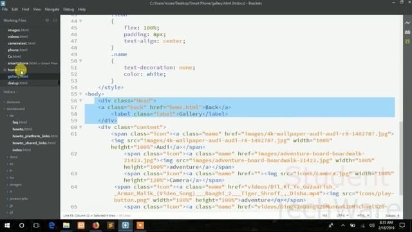Launch Microsoft Edge from taskbar

pyautogui.click(x=51, y=226)
